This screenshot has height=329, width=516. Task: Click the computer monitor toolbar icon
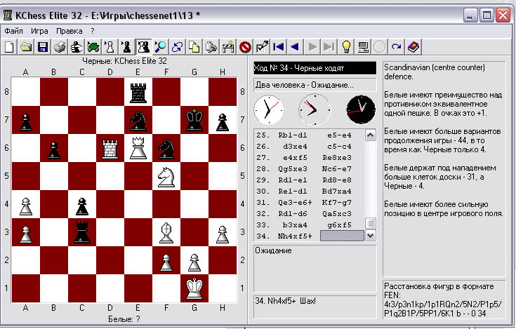(363, 47)
